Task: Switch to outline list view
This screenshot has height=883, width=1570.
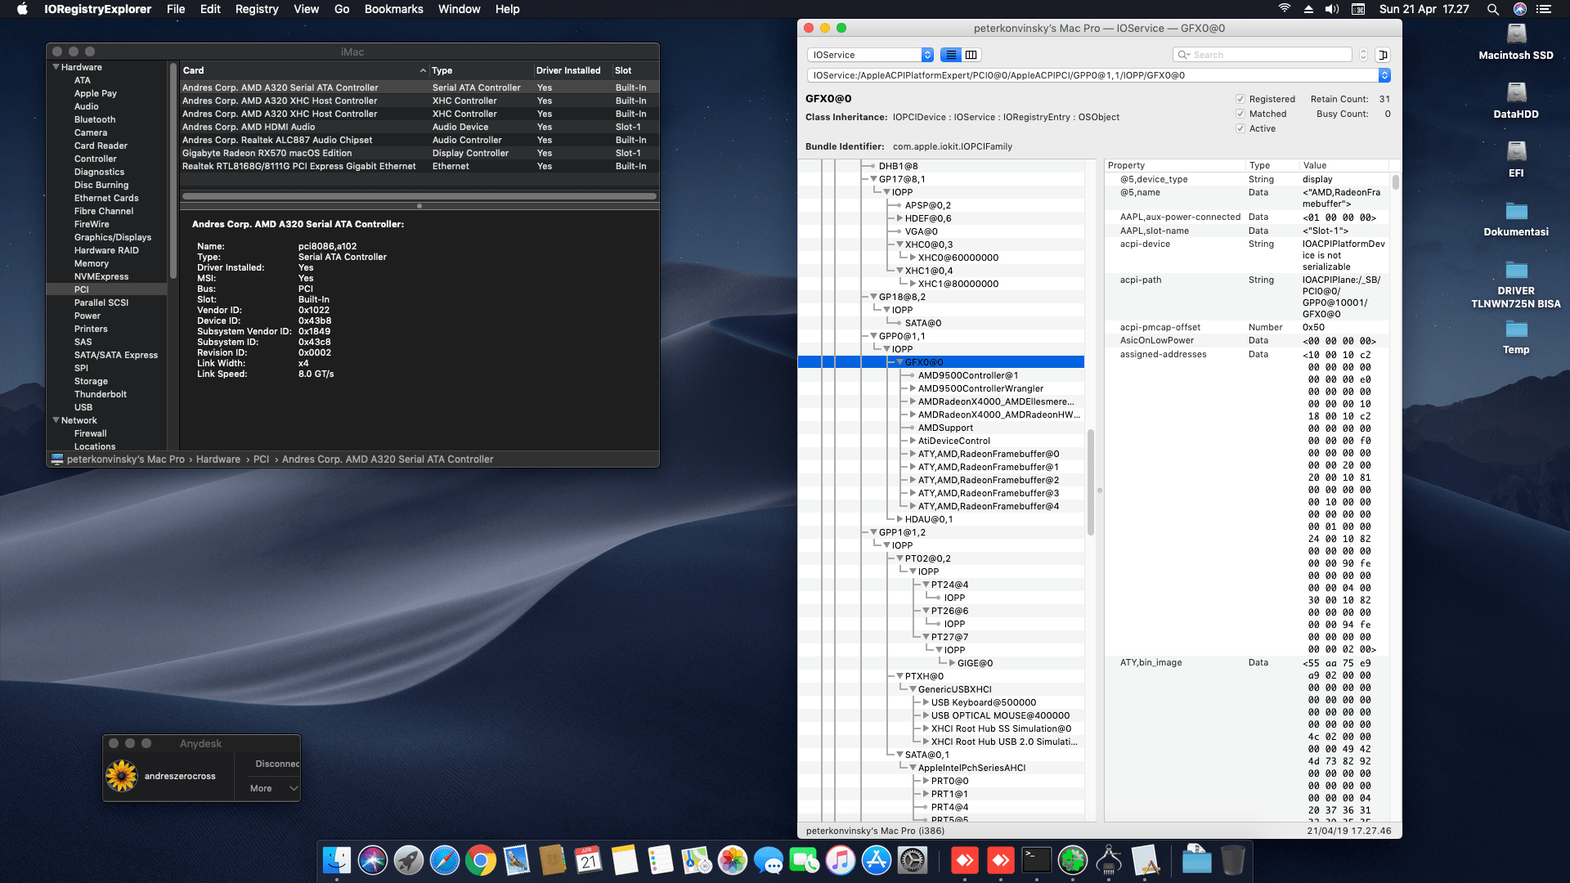Action: (x=950, y=55)
